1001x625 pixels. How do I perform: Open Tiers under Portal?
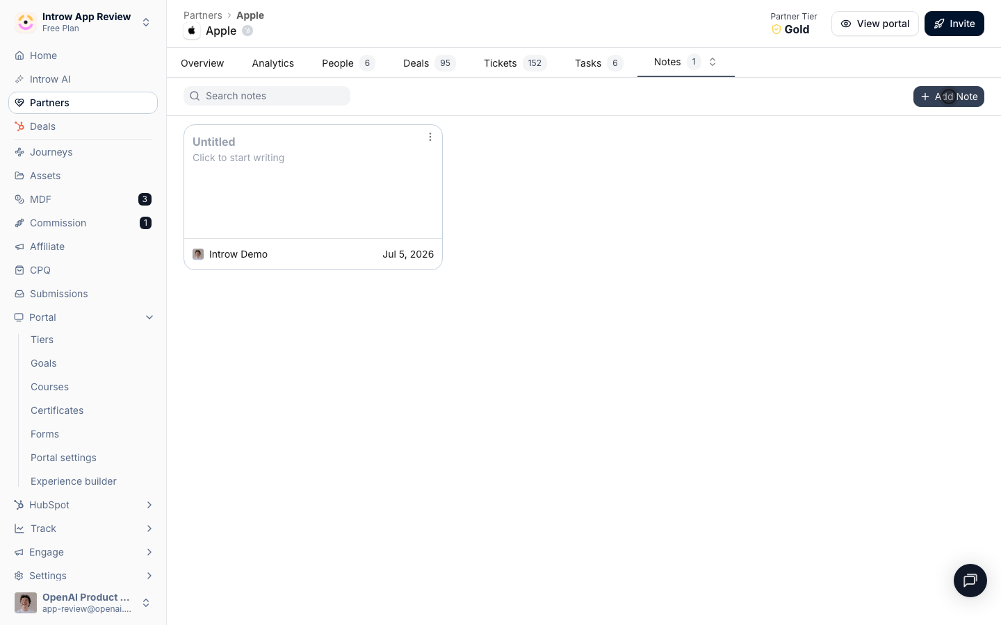coord(42,340)
